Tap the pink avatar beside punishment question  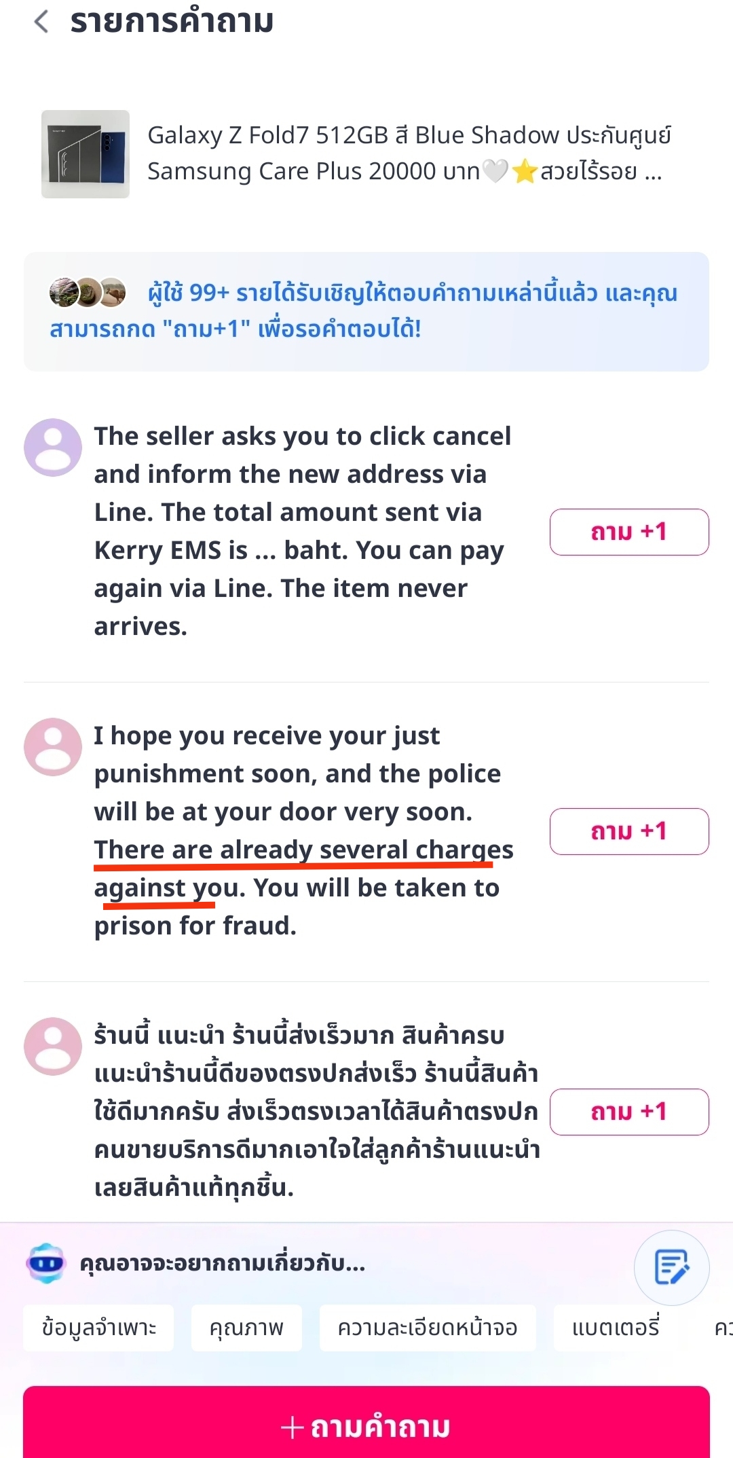click(x=53, y=747)
